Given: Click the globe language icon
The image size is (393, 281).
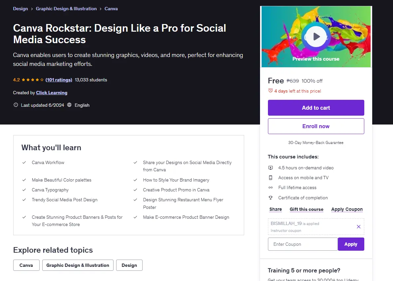Looking at the screenshot, I should (x=69, y=105).
